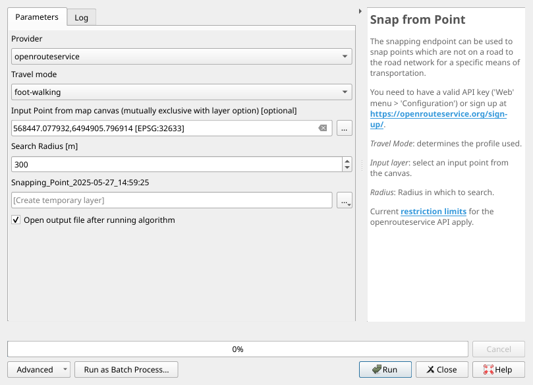
Task: Select the Parameters tab
Action: click(x=37, y=16)
